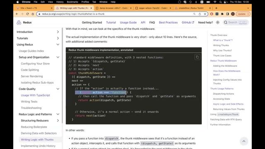The image size is (265, 149).
Task: Bookmark page with the star icon
Action: [205, 14]
